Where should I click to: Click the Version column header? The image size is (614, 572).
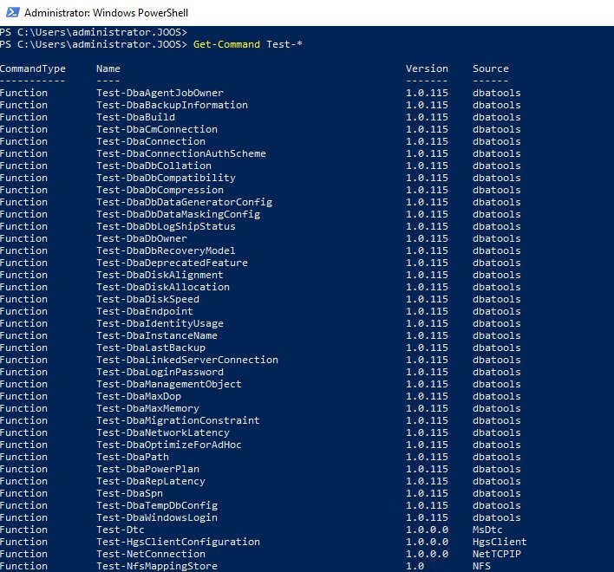click(427, 68)
